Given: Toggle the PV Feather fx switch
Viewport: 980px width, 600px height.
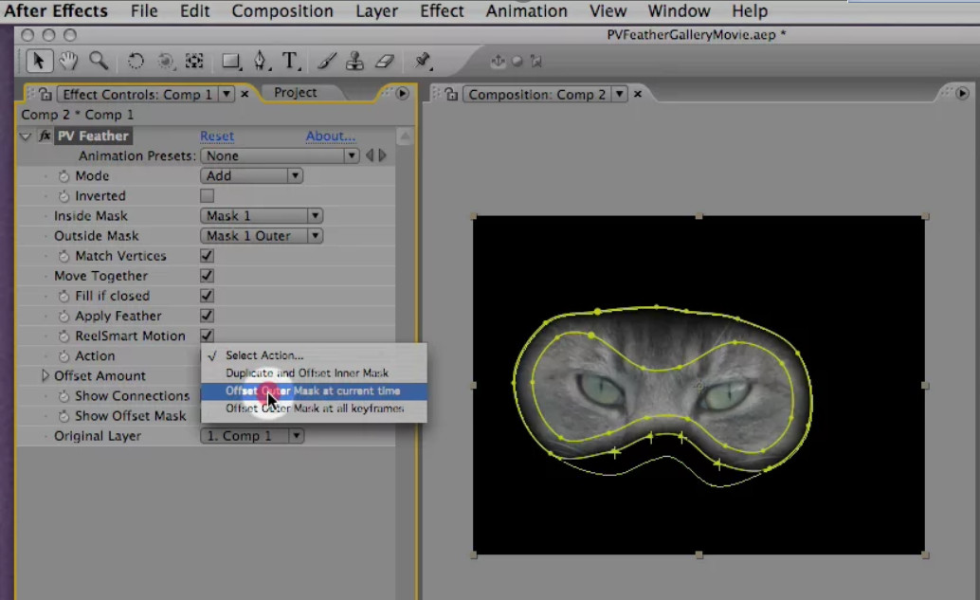Looking at the screenshot, I should pos(45,136).
